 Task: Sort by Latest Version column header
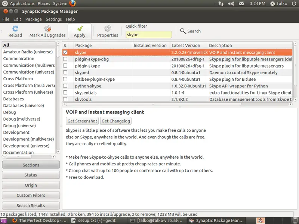click(x=189, y=45)
